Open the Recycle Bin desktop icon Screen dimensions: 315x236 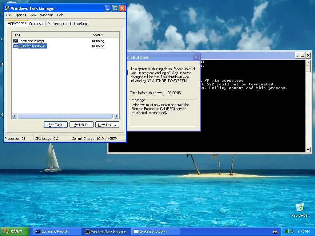(x=300, y=210)
